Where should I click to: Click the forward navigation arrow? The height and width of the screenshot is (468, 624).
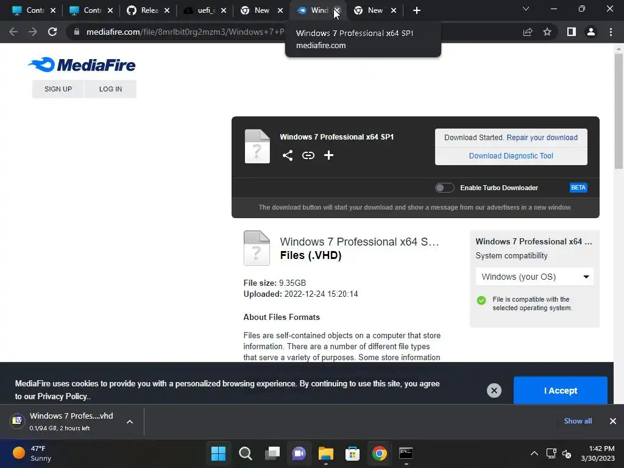click(33, 32)
